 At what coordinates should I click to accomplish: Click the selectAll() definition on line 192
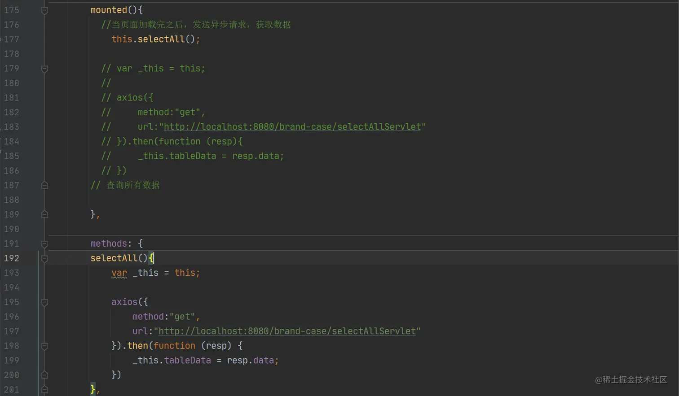[119, 258]
